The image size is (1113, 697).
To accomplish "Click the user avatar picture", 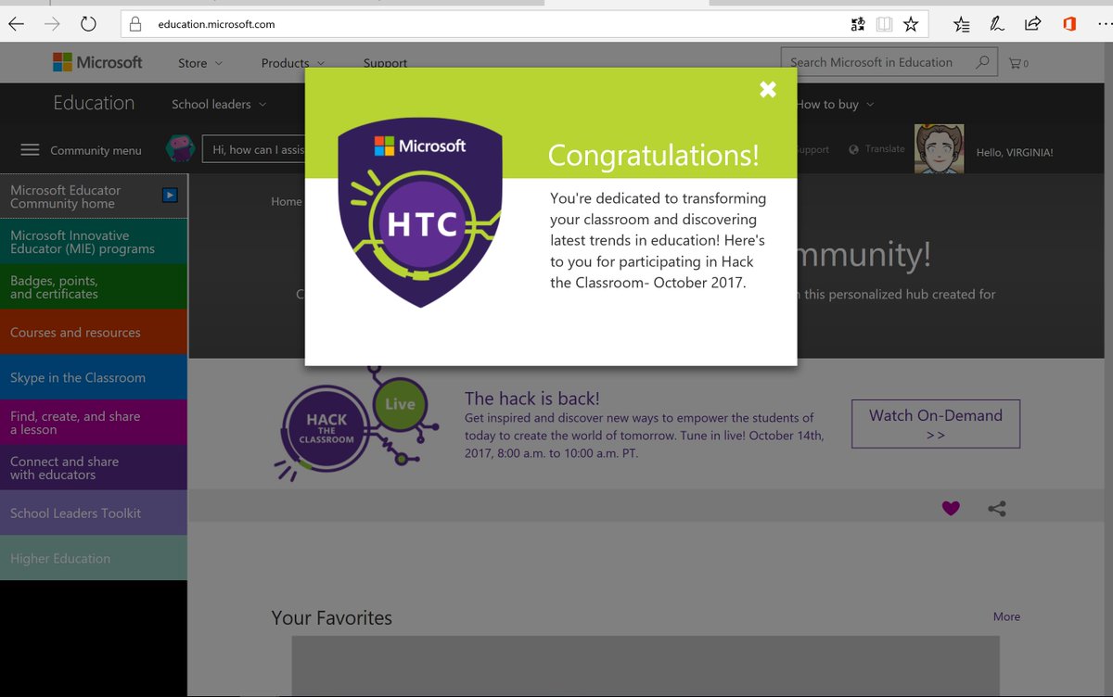I will point(940,148).
